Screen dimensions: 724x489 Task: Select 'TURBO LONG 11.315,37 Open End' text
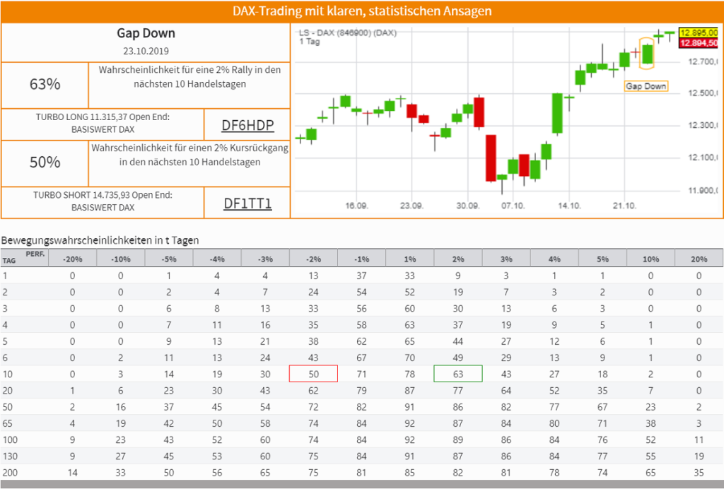tap(103, 117)
